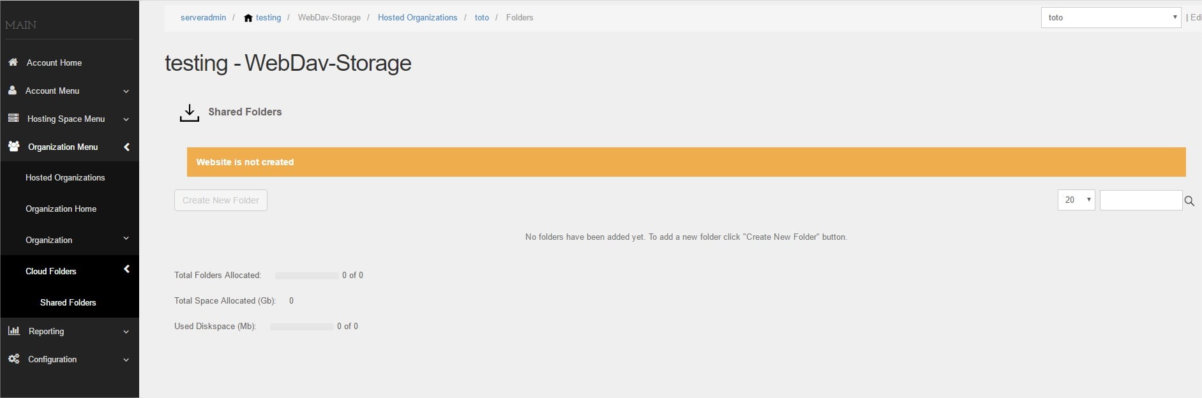Open Cloud Folders menu item
This screenshot has height=398, width=1202.
[x=50, y=271]
